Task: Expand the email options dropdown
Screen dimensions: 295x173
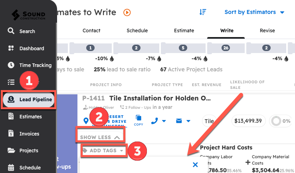Action: [x=183, y=120]
